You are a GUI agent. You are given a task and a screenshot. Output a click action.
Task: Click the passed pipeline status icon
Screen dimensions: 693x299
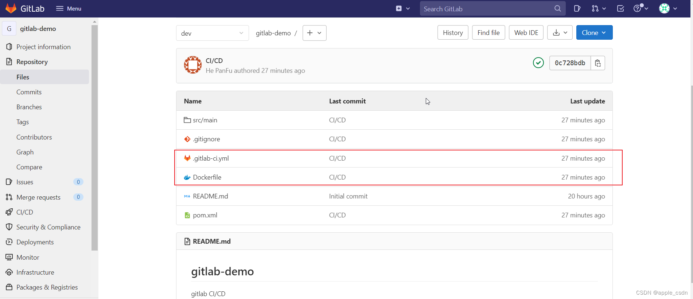click(538, 63)
